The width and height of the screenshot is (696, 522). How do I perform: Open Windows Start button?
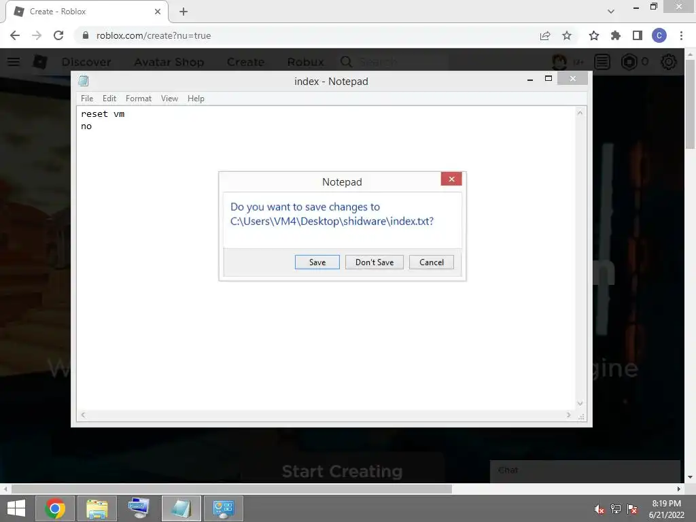coord(16,508)
